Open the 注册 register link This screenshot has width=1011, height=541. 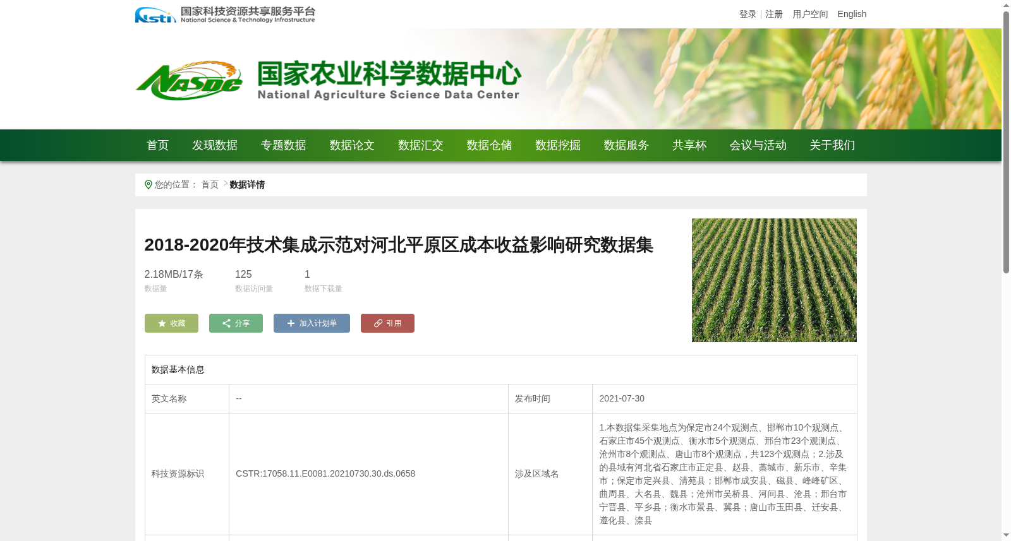click(774, 14)
